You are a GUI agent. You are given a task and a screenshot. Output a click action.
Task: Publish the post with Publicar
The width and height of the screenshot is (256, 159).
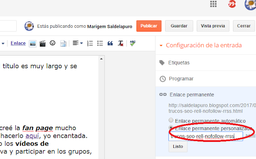149,26
